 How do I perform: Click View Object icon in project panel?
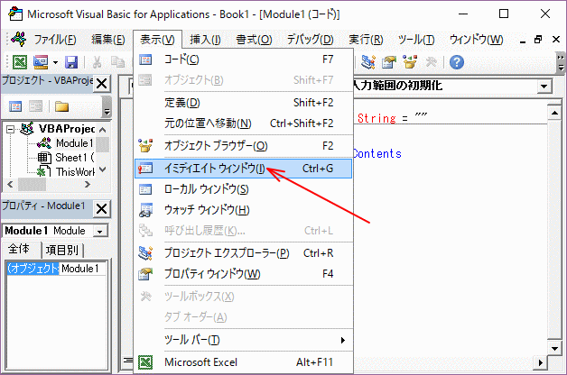click(35, 106)
